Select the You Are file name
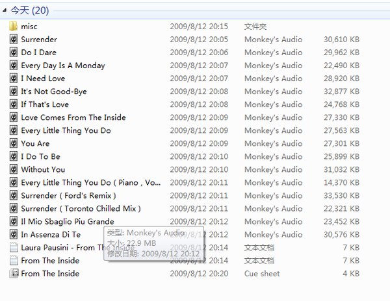The width and height of the screenshot is (390, 301). point(35,143)
